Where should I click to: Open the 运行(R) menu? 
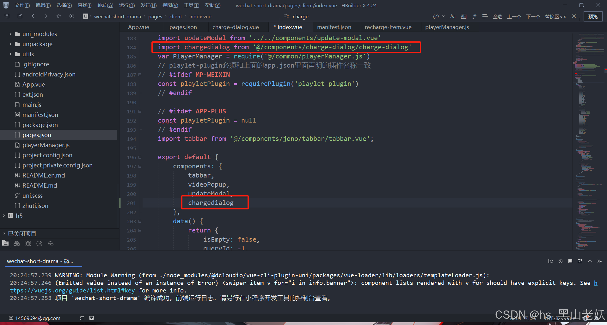127,5
